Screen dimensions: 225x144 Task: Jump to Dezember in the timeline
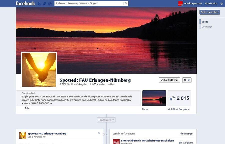(206, 27)
